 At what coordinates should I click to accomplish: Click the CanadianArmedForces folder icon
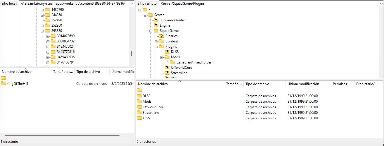pos(173,62)
